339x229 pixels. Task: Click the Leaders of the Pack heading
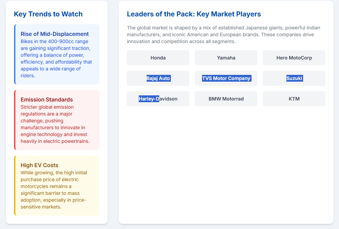pos(194,14)
